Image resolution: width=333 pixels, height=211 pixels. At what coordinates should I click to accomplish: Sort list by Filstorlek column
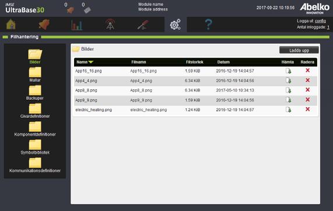pos(195,62)
